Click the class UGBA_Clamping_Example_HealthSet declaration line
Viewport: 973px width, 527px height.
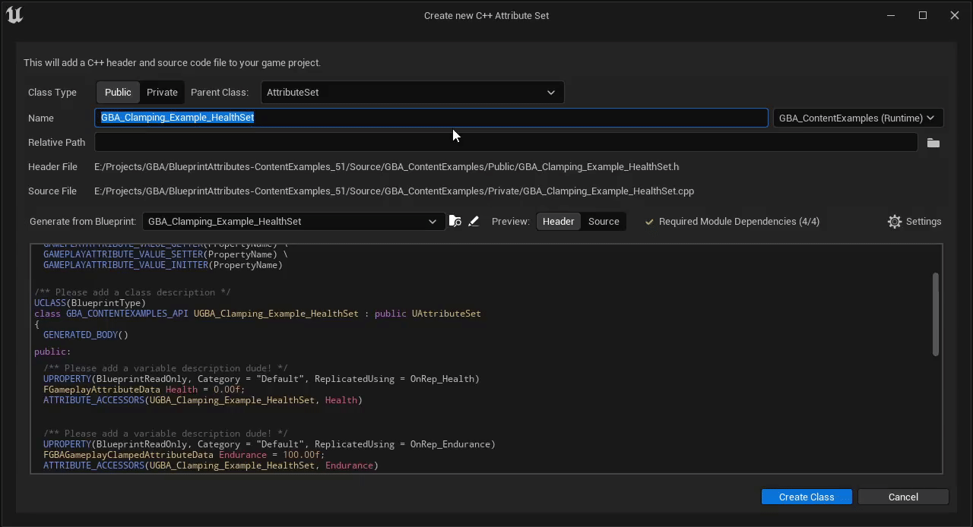(258, 314)
